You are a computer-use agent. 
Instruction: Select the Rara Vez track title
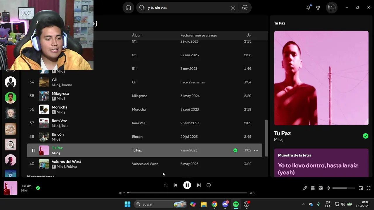tap(59, 121)
